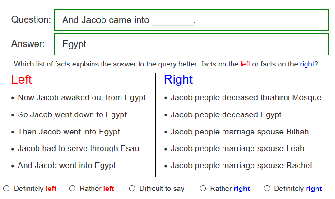Select the "Rather right" radio option
The image size is (335, 199).
(203, 189)
